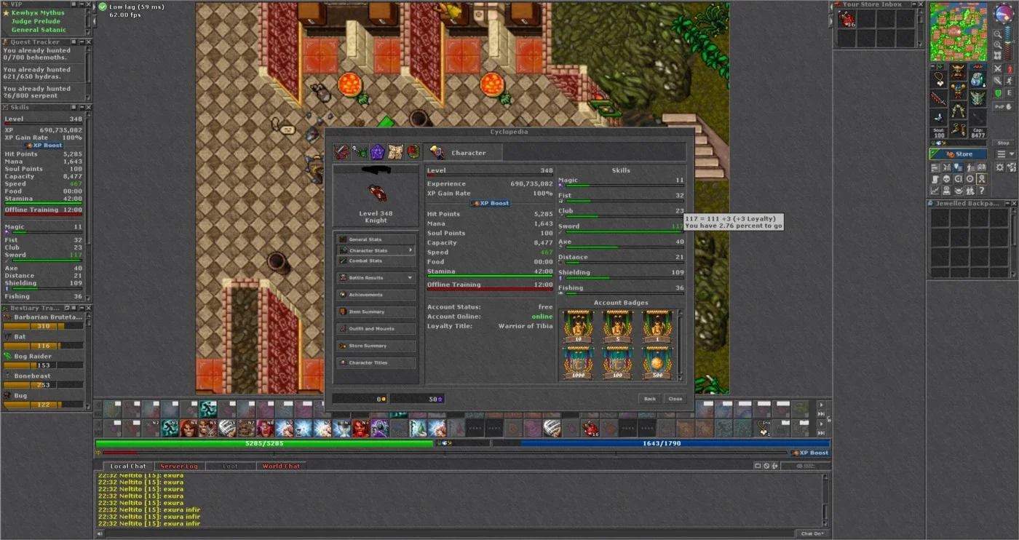Toggle the PvP mode button

click(x=1003, y=106)
